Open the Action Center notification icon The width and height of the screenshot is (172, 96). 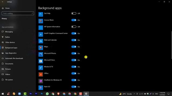point(169,94)
